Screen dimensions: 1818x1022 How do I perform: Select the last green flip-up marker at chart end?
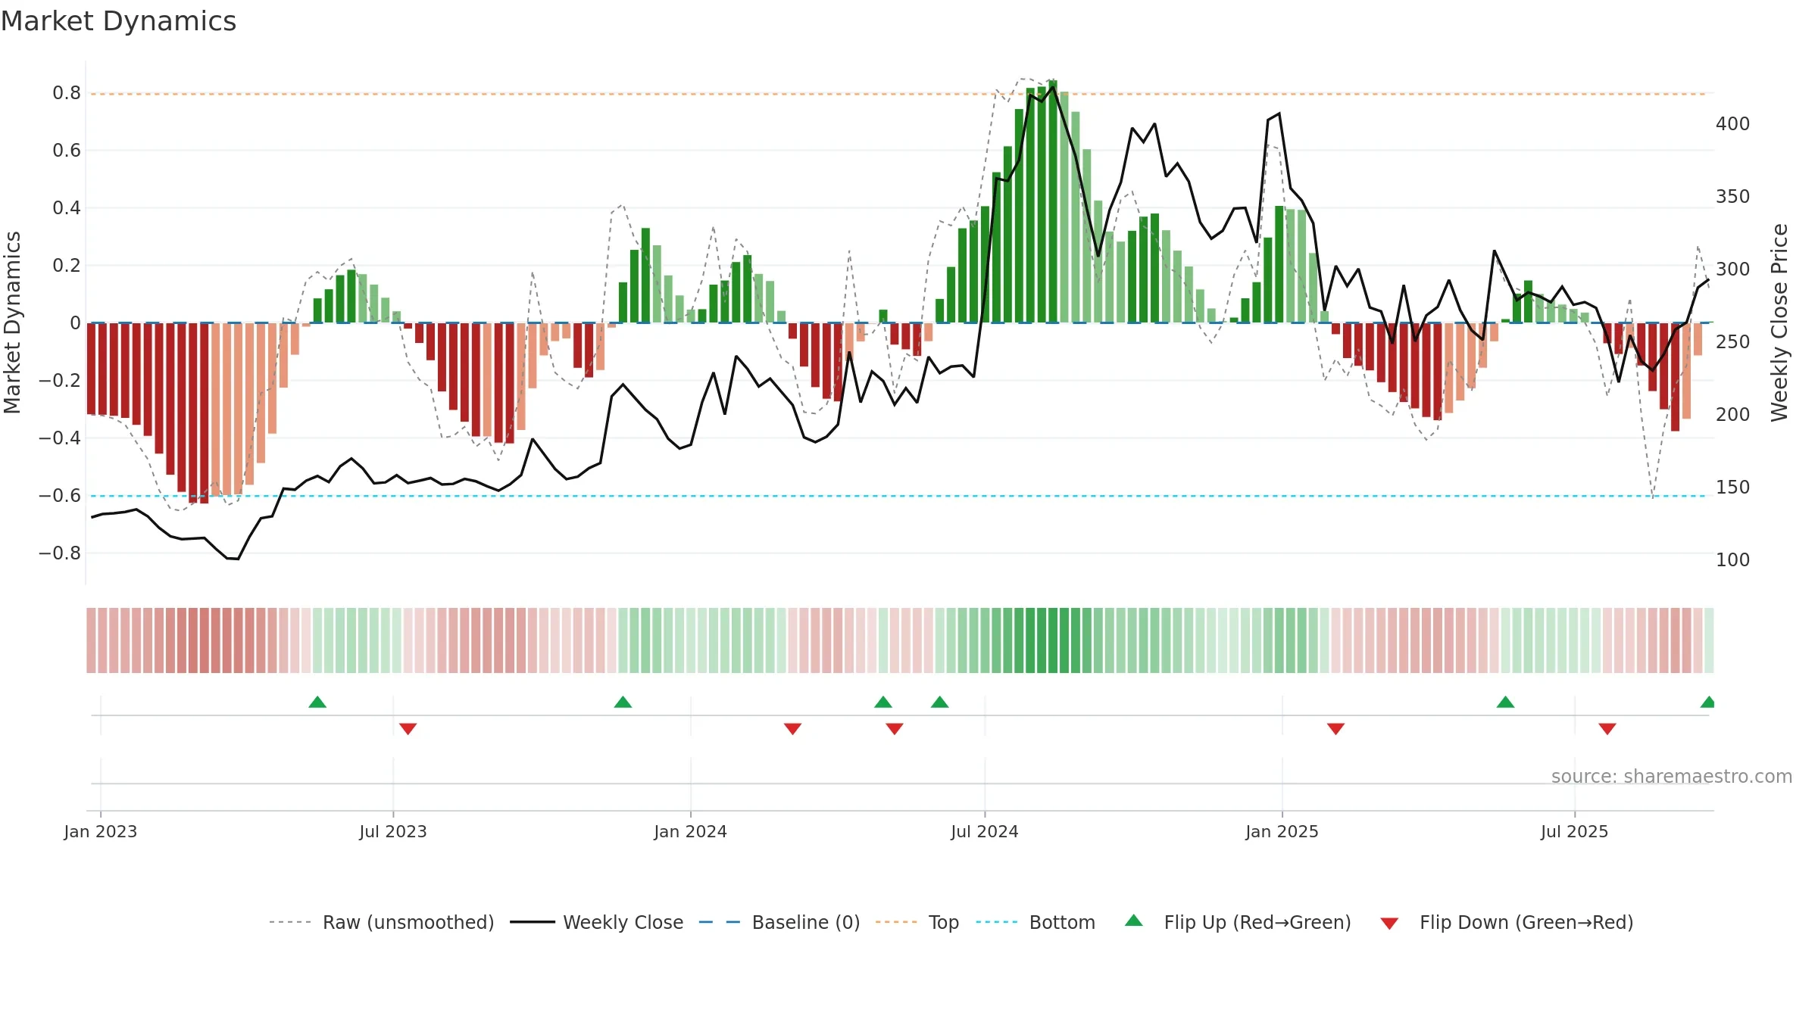pos(1707,702)
